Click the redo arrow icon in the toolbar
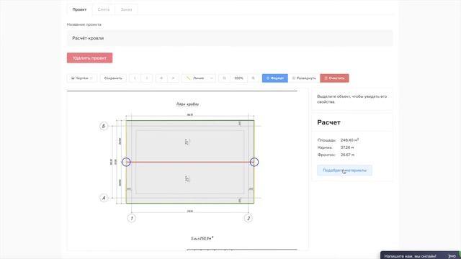461x259 pixels. [147, 78]
